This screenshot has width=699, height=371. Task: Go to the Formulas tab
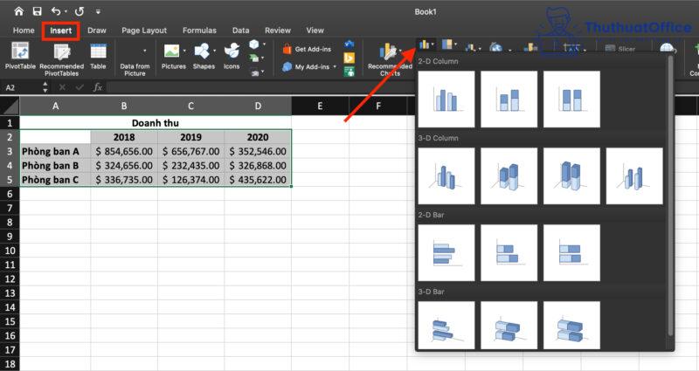(199, 31)
